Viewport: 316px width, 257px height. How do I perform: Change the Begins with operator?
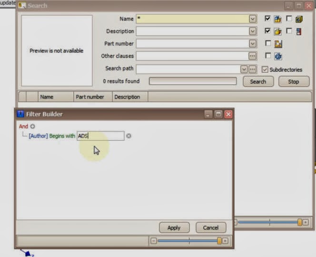[x=62, y=136]
